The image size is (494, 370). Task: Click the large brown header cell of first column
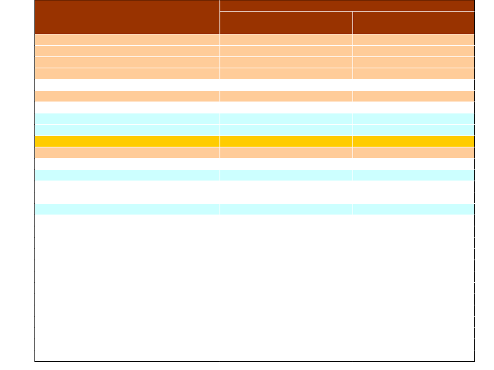click(x=127, y=17)
